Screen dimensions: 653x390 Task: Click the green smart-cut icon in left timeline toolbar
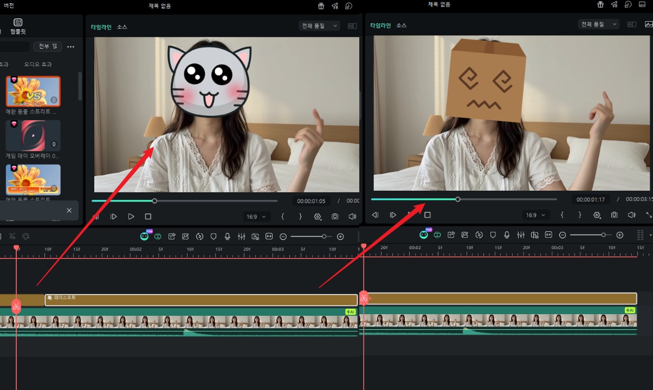click(x=158, y=236)
